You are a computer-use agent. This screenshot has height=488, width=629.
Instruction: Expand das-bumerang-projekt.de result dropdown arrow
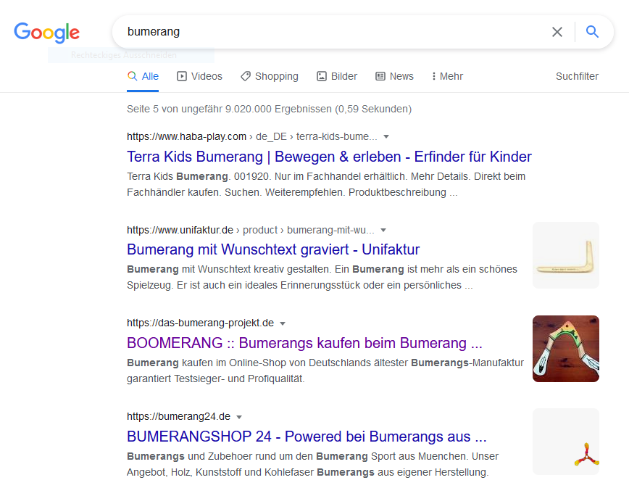pyautogui.click(x=283, y=323)
